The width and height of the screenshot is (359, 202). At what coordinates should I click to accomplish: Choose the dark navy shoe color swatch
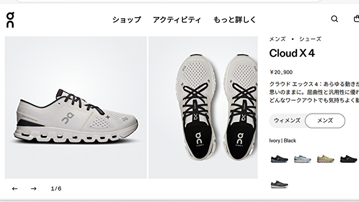click(279, 159)
